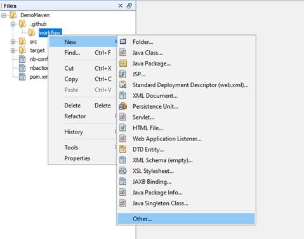
Task: Collapse the .github folder node
Action: [x=13, y=24]
